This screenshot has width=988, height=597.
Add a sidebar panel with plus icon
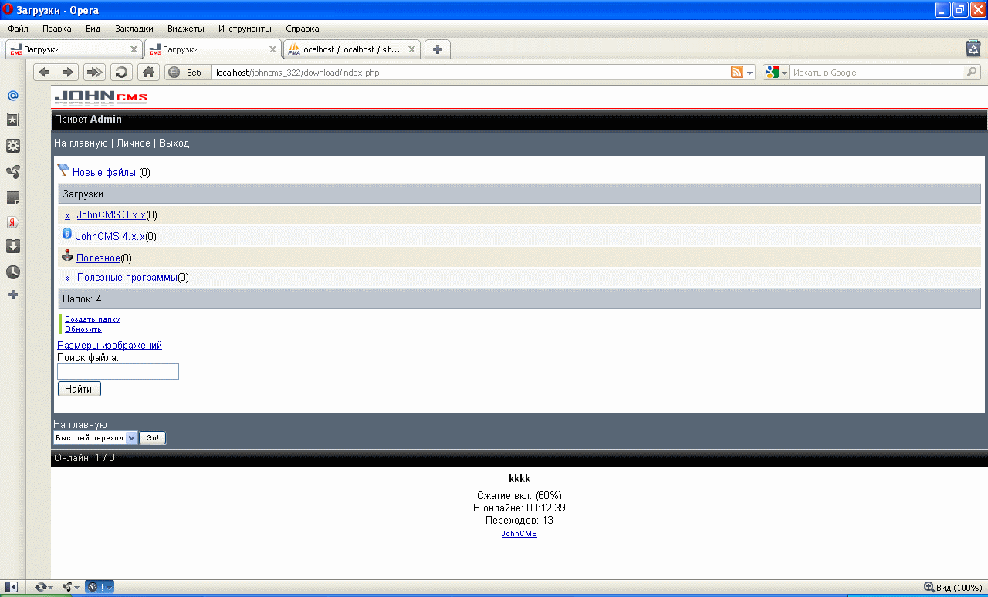[12, 295]
